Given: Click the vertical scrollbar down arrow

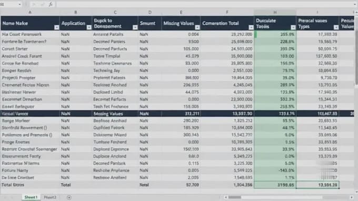Looking at the screenshot, I should coord(356,192).
